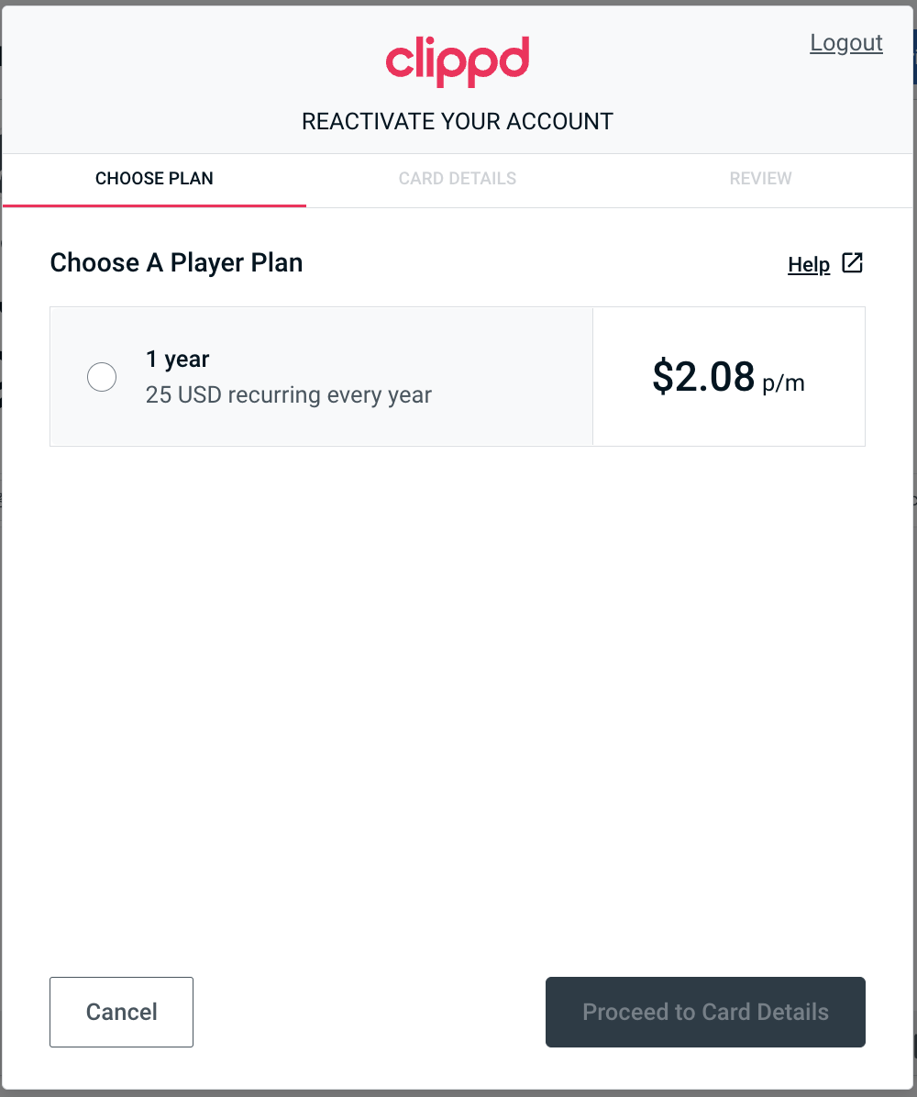This screenshot has height=1097, width=917.
Task: Switch to the Choose Plan tab
Action: tap(154, 179)
